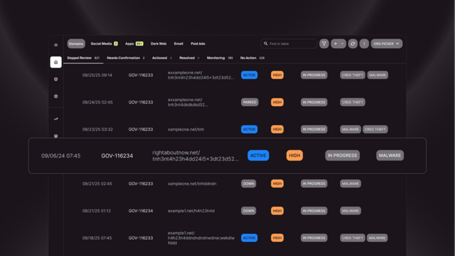Image resolution: width=455 pixels, height=256 pixels.
Task: Click the MALWARE tag in highlighted row
Action: [390, 155]
